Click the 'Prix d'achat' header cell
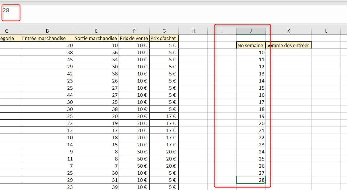The width and height of the screenshot is (347, 190). coord(164,38)
